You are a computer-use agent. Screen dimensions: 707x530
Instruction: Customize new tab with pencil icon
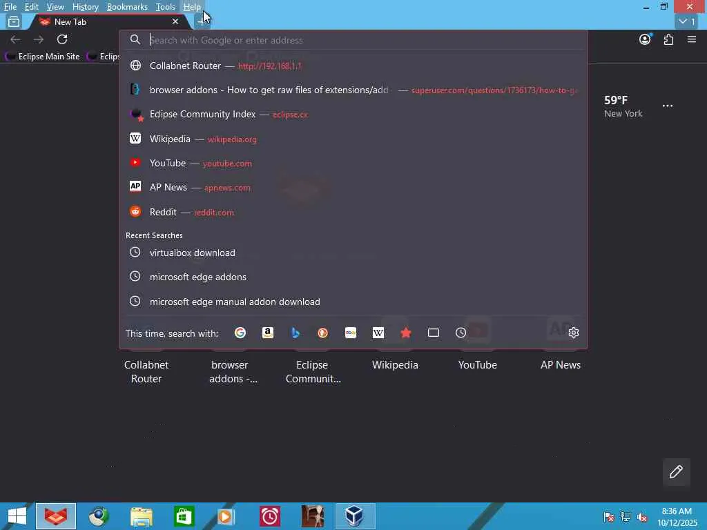(x=676, y=472)
